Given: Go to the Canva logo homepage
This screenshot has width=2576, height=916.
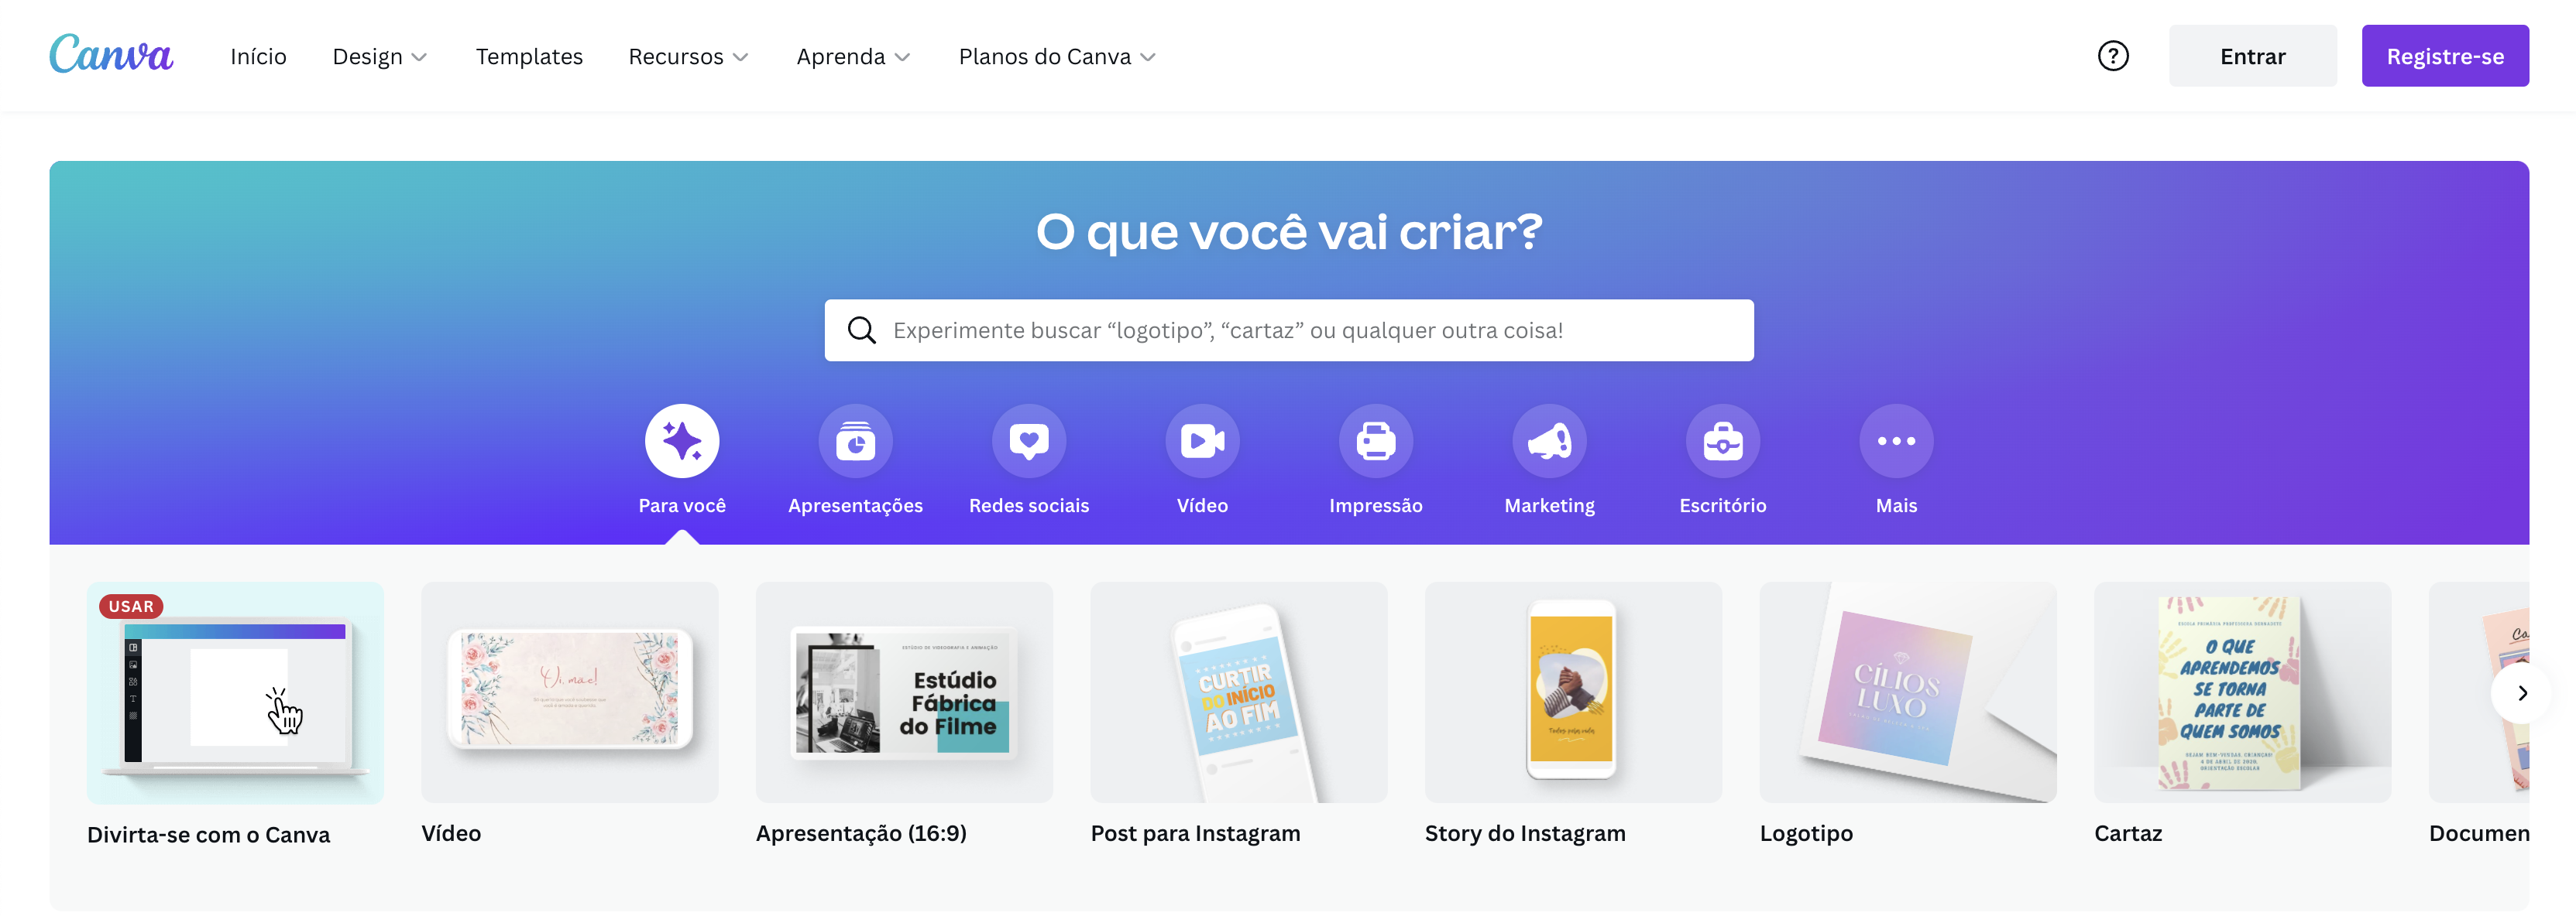Looking at the screenshot, I should point(111,55).
